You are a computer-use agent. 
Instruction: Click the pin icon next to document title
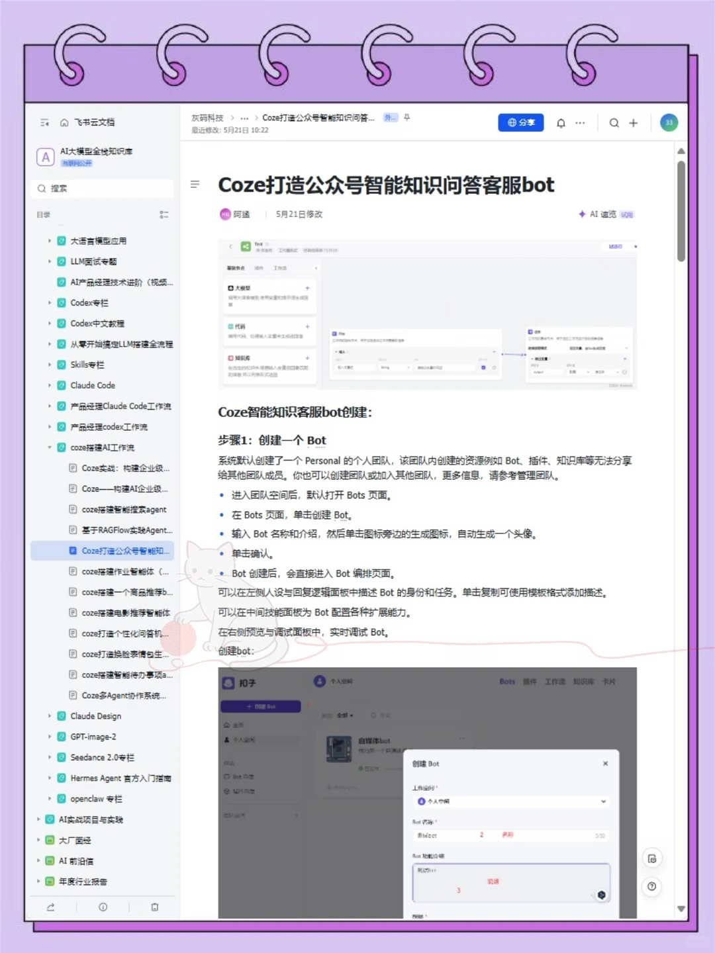click(406, 118)
